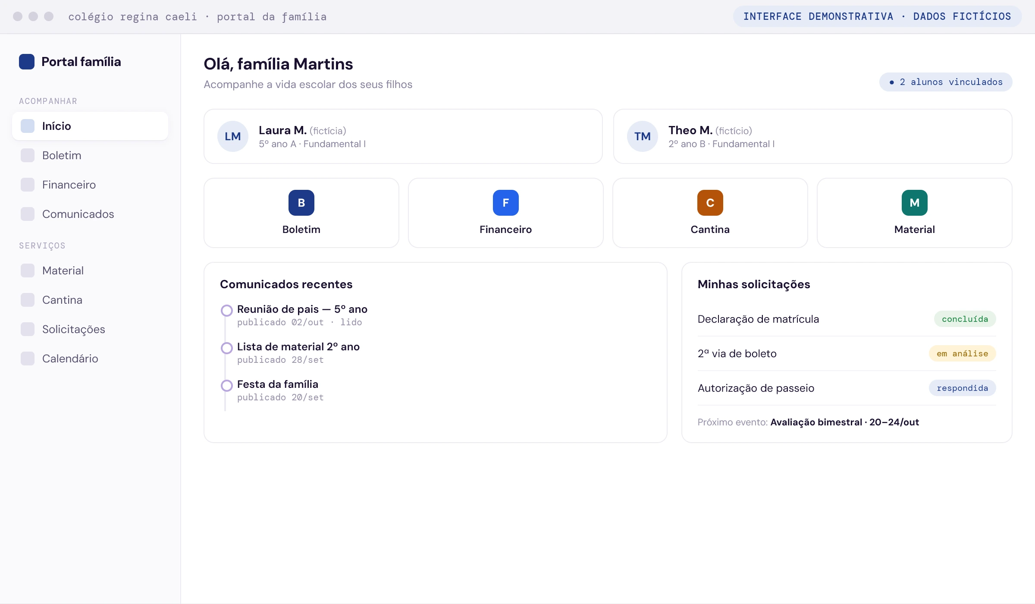Viewport: 1035px width, 604px height.
Task: Click the respondida status badge
Action: (x=963, y=388)
